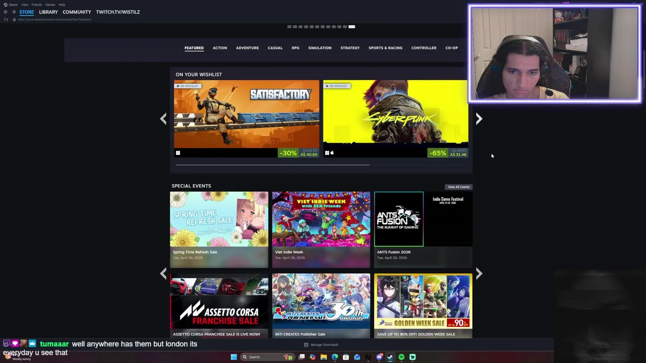
Task: Open the Cyberpunk 2077 wishlist game card
Action: point(395,118)
